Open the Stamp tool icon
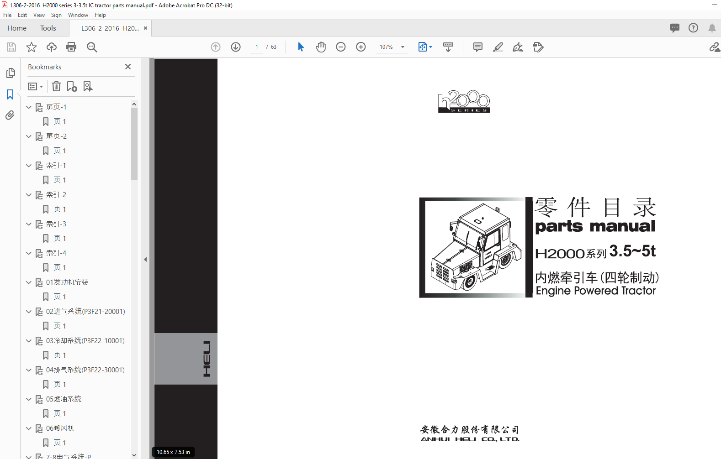This screenshot has height=459, width=721. click(538, 47)
